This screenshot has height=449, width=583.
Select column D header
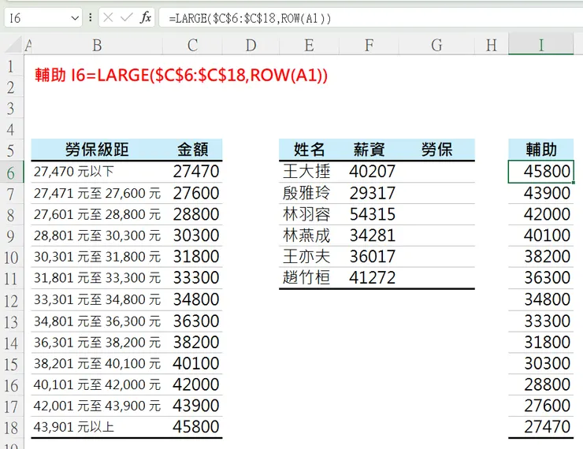(251, 46)
